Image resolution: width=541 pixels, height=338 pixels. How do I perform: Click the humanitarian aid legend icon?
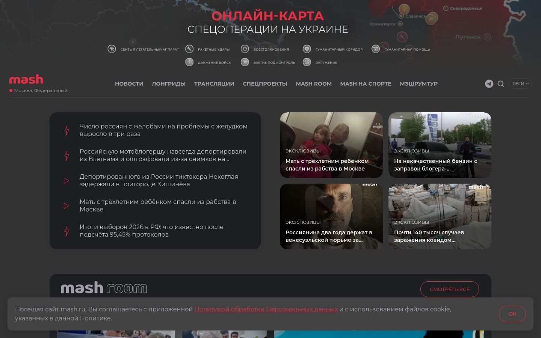[x=376, y=49]
